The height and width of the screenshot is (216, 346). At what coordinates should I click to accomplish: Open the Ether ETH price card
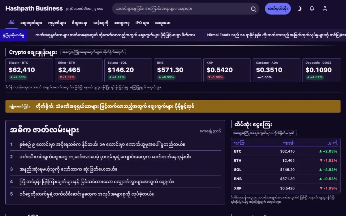point(79,70)
